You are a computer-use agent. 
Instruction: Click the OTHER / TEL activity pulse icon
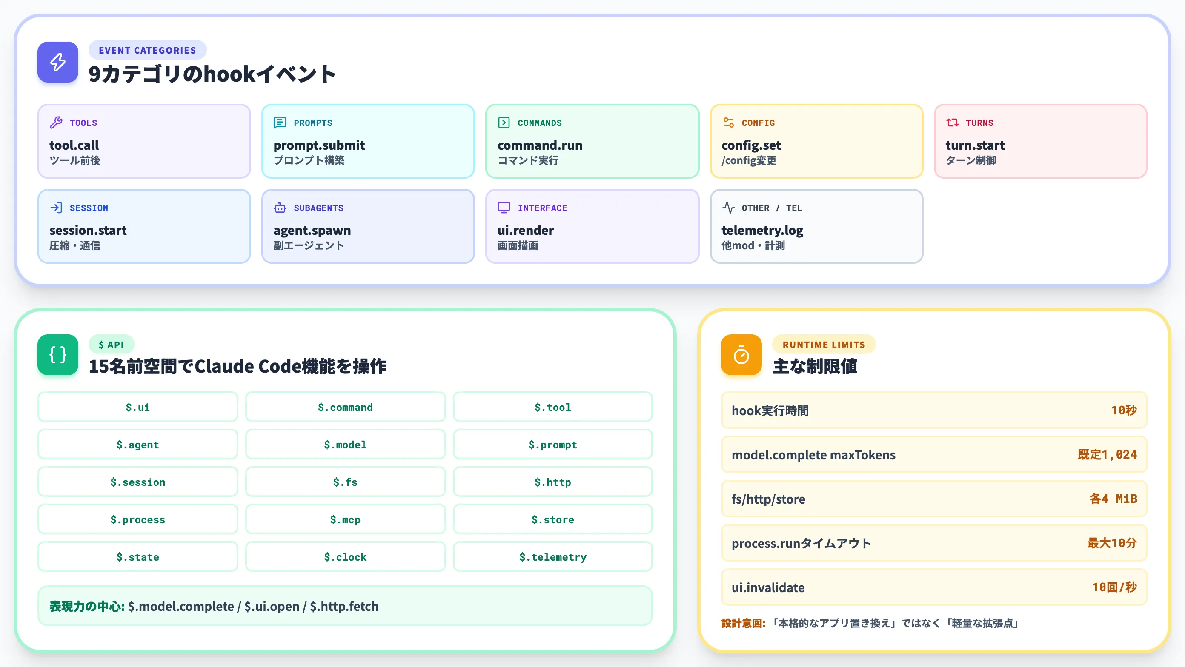pos(728,207)
